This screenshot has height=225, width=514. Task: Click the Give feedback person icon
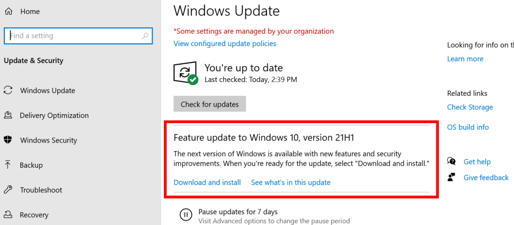(x=451, y=177)
